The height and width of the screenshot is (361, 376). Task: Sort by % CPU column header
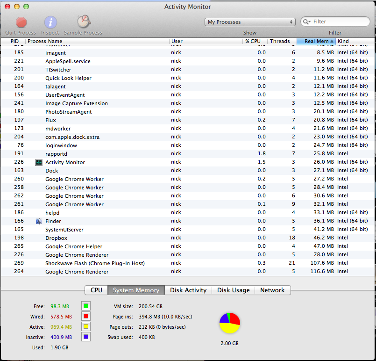255,41
